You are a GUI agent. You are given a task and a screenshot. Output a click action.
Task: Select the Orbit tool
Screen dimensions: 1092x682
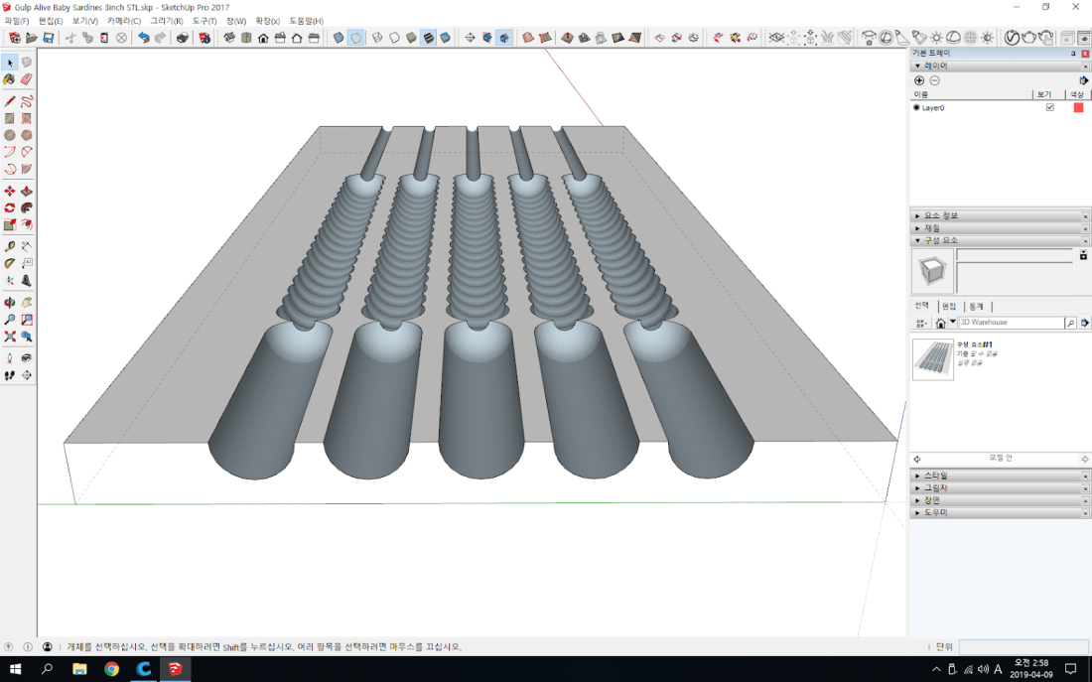[x=10, y=302]
